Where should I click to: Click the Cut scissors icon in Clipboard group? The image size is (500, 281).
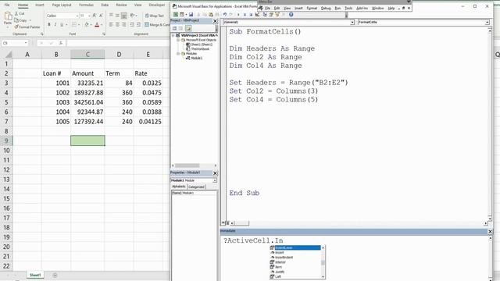(16, 14)
